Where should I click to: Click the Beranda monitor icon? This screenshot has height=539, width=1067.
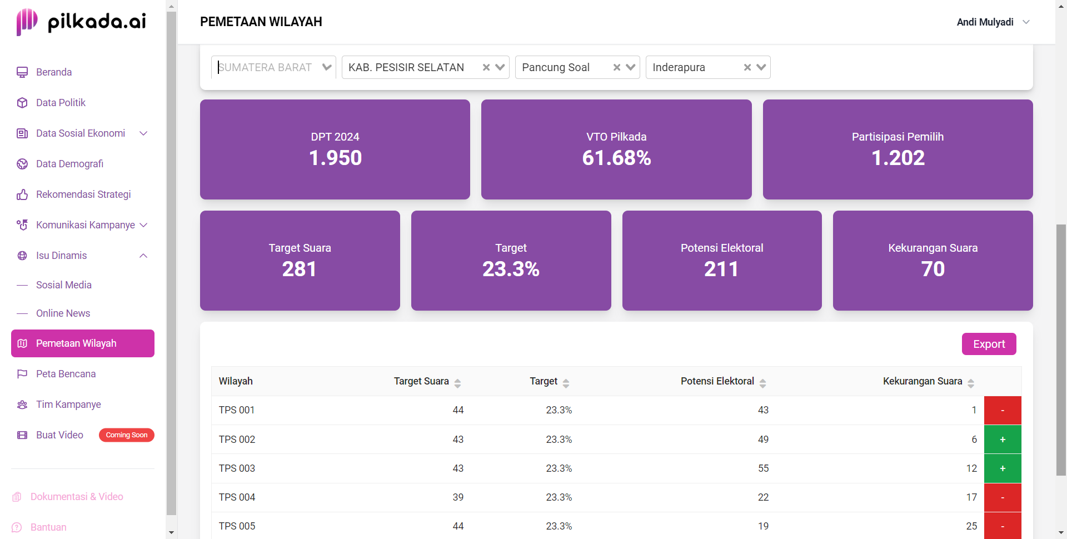pyautogui.click(x=22, y=72)
